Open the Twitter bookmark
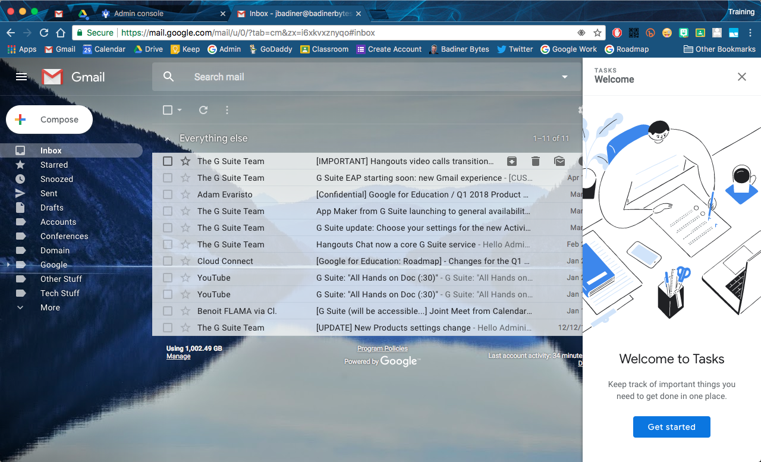Viewport: 761px width, 462px height. [x=515, y=49]
